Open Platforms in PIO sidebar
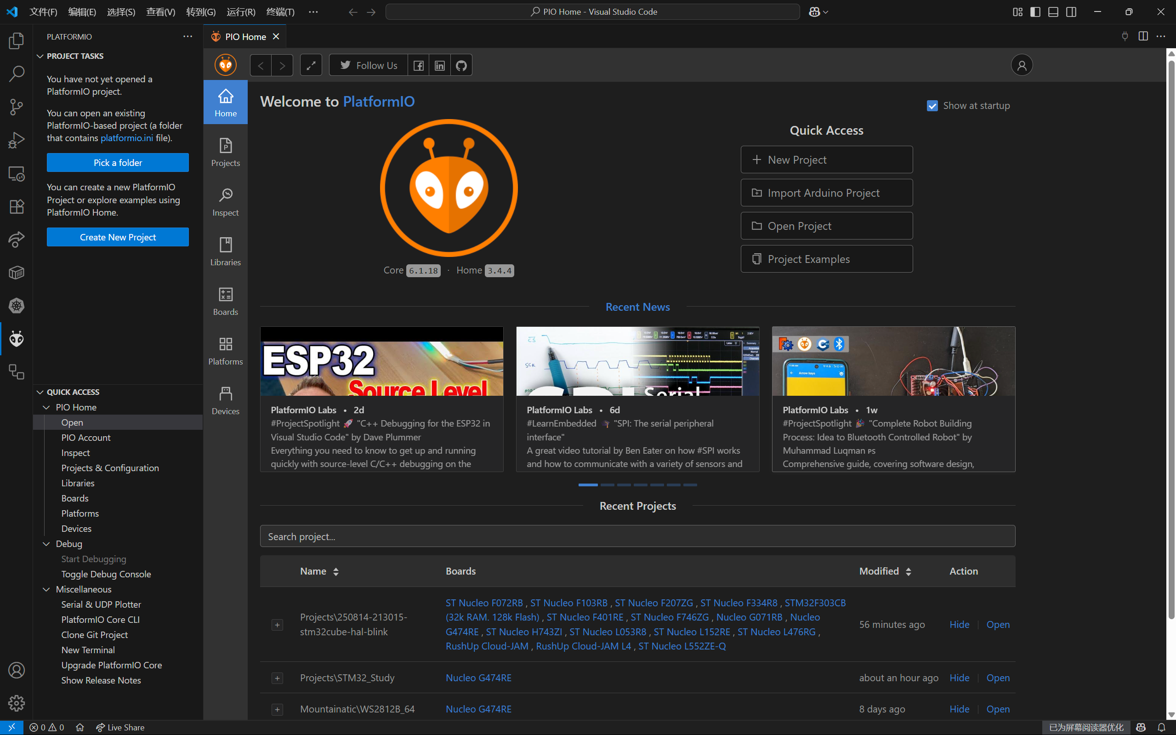1176x735 pixels. (x=226, y=351)
